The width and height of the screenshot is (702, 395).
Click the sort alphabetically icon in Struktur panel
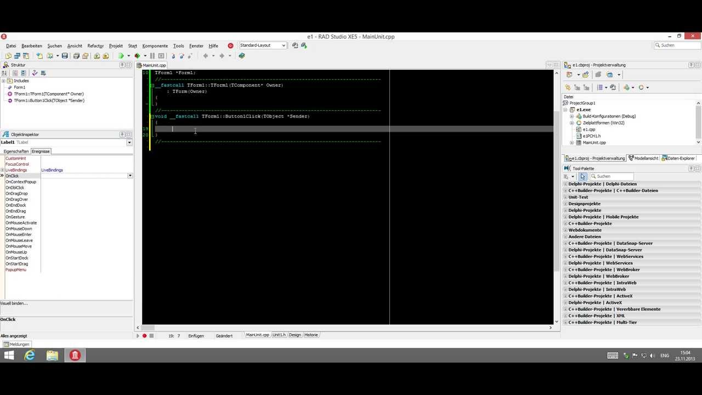pos(4,73)
